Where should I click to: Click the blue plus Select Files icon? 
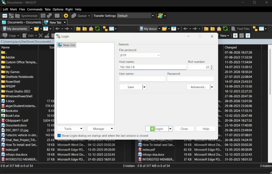235,36
